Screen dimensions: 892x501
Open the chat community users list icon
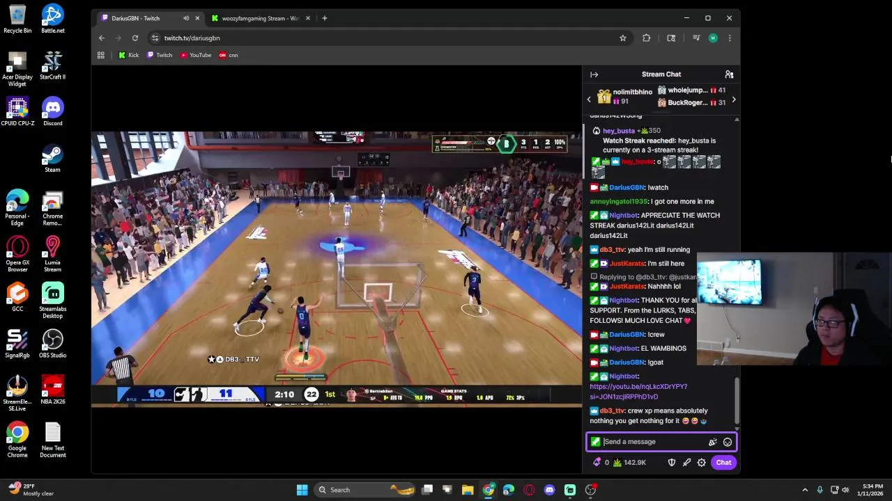[x=729, y=74]
